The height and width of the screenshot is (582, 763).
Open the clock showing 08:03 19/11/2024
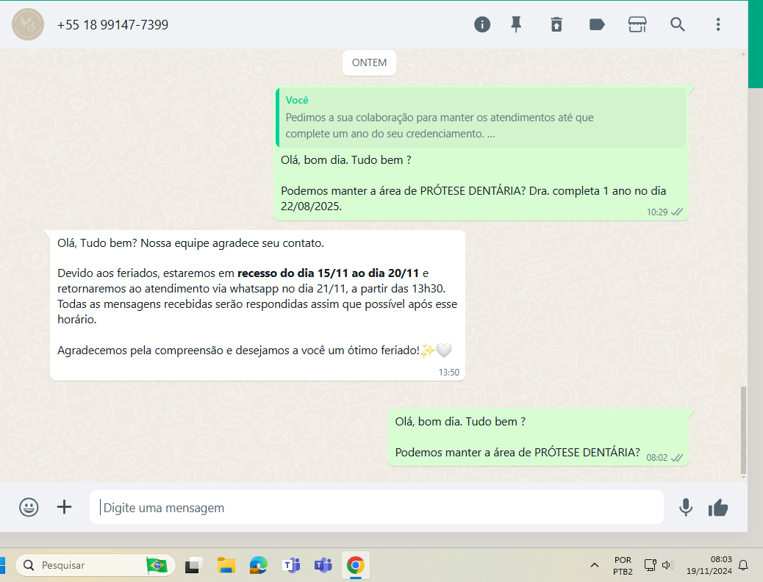pyautogui.click(x=709, y=565)
